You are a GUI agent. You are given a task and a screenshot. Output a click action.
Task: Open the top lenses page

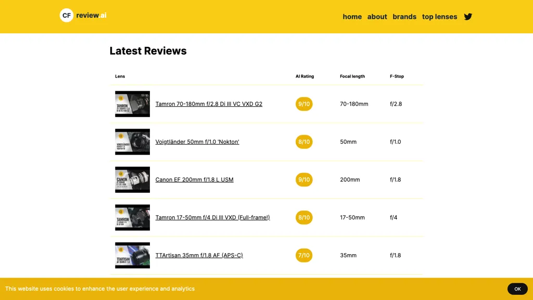click(439, 17)
